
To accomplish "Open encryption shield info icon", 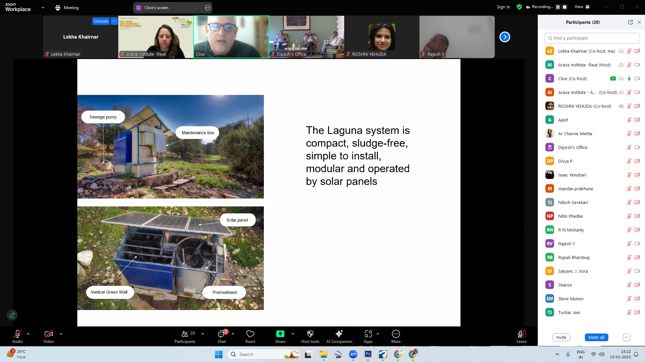I will [519, 7].
